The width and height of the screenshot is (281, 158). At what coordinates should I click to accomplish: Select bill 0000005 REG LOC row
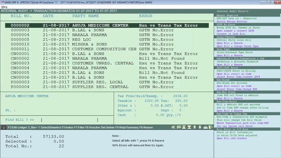(x=107, y=39)
